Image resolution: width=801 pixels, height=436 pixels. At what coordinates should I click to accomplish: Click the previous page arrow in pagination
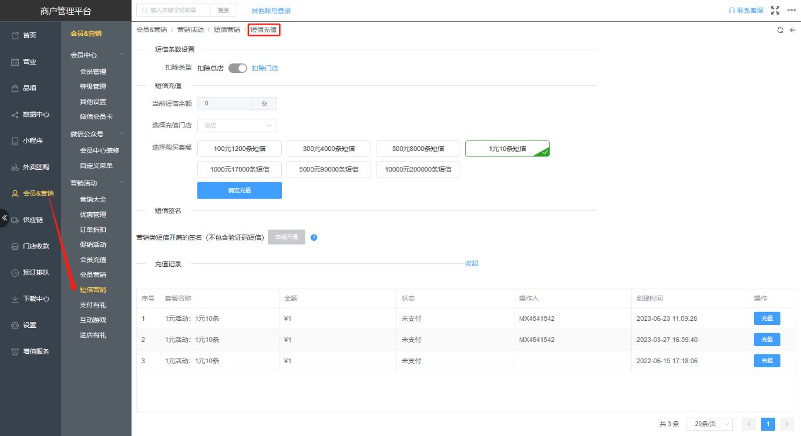[749, 424]
